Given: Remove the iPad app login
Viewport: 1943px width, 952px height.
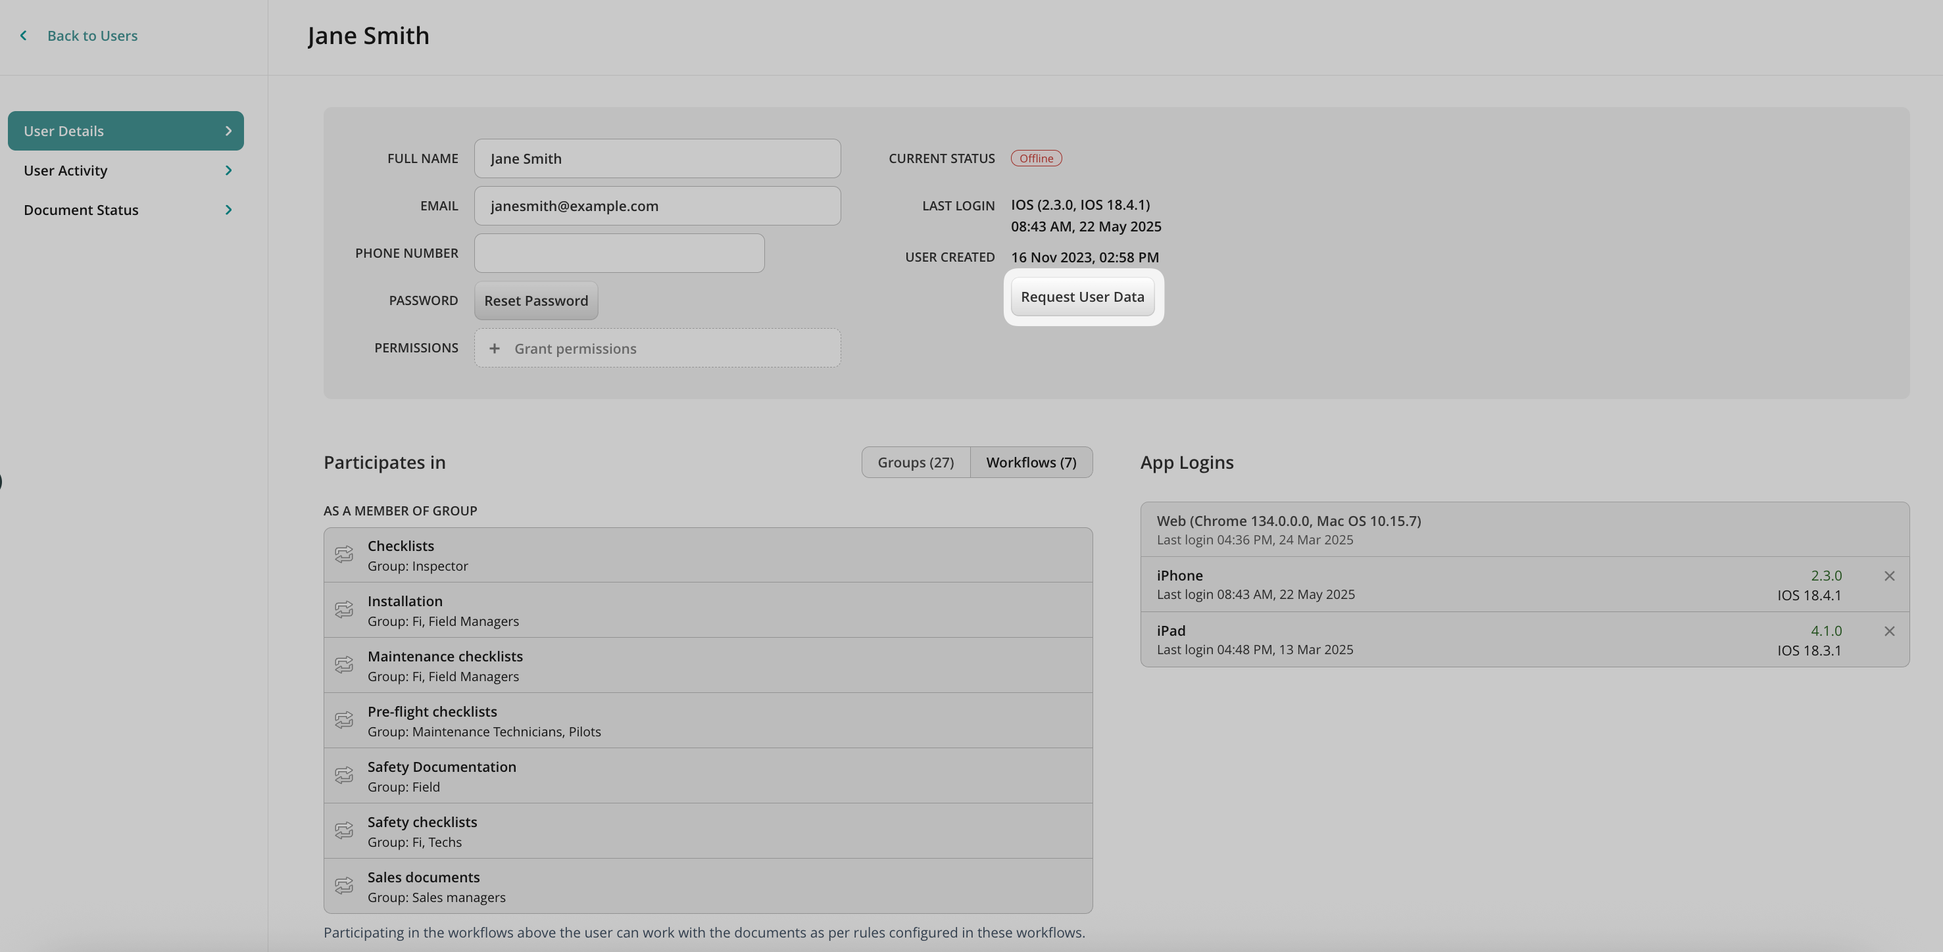Looking at the screenshot, I should pyautogui.click(x=1888, y=632).
